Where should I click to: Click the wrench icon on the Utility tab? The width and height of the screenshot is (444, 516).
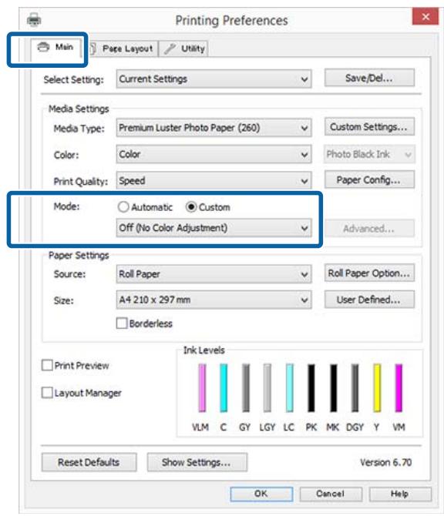click(170, 49)
